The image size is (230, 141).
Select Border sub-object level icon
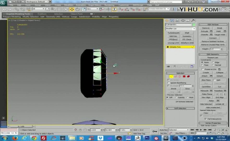click(180, 76)
